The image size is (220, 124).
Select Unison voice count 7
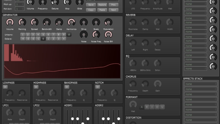click(53, 35)
